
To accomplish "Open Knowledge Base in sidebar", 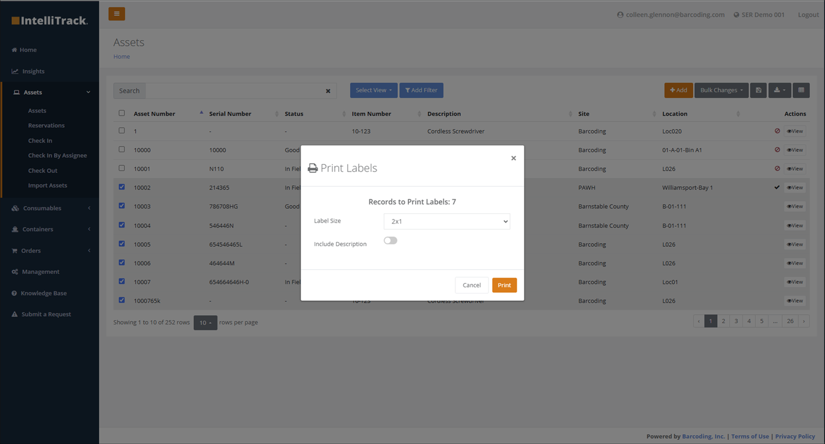I will [x=39, y=293].
